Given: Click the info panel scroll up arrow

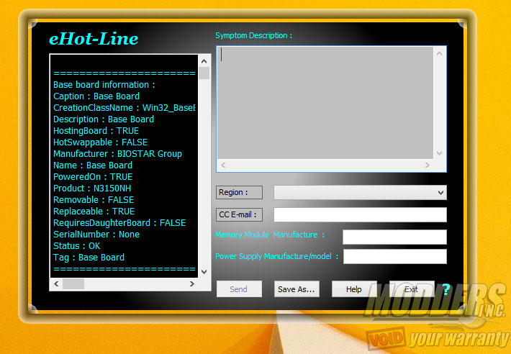Looking at the screenshot, I should [204, 61].
